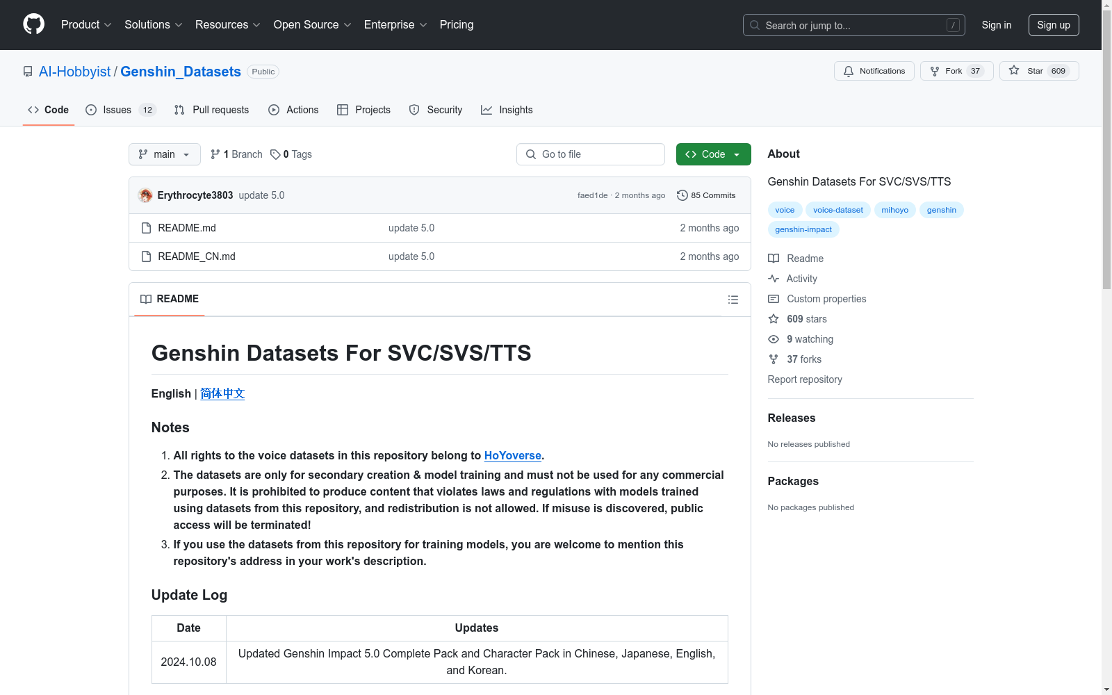Open the Product navigation menu
This screenshot has width=1112, height=695.
tap(86, 25)
